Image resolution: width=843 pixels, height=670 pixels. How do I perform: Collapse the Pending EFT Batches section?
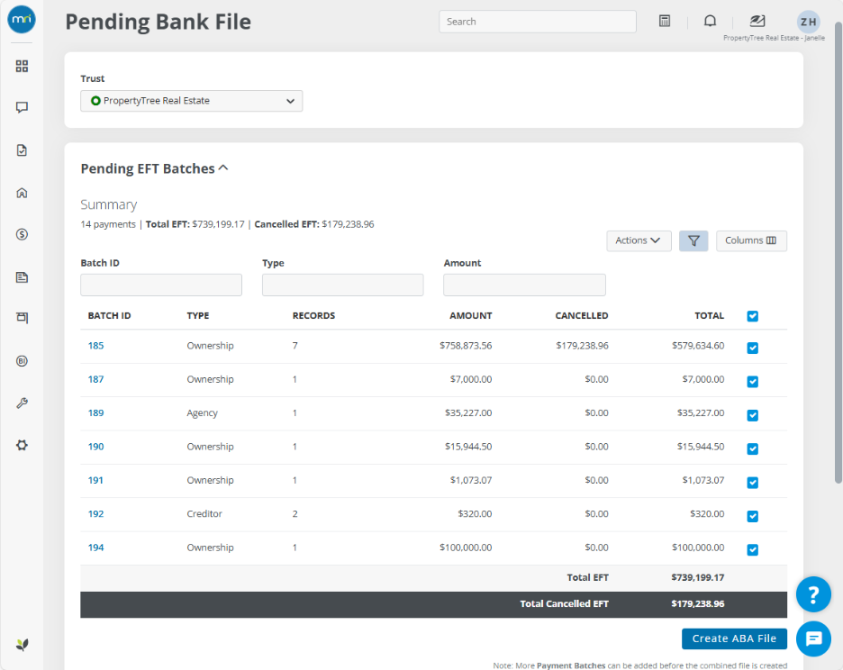tap(223, 168)
